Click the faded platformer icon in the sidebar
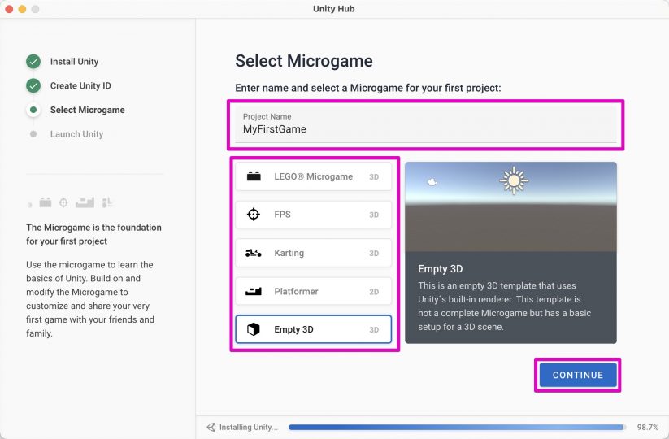The image size is (669, 439). tap(85, 202)
